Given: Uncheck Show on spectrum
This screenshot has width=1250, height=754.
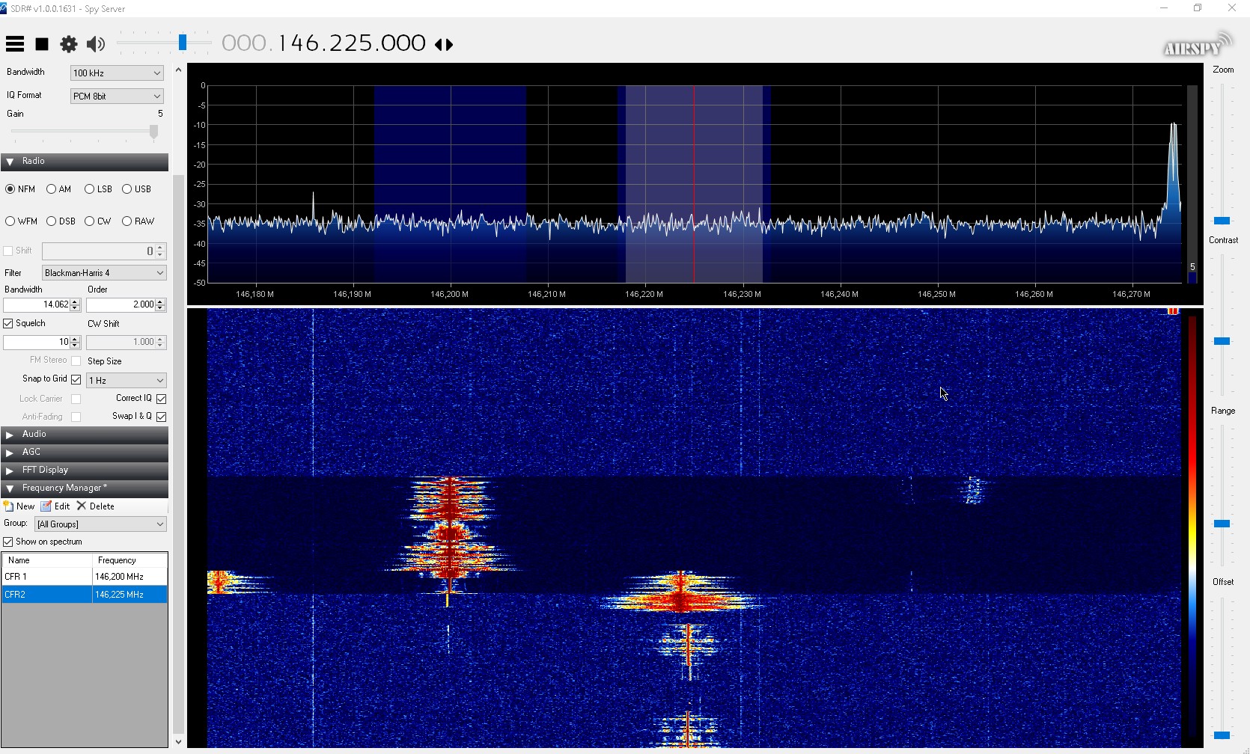Looking at the screenshot, I should [x=8, y=542].
